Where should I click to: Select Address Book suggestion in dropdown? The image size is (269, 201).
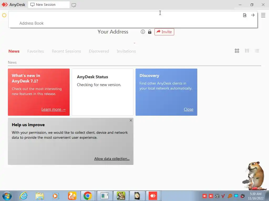click(x=32, y=23)
